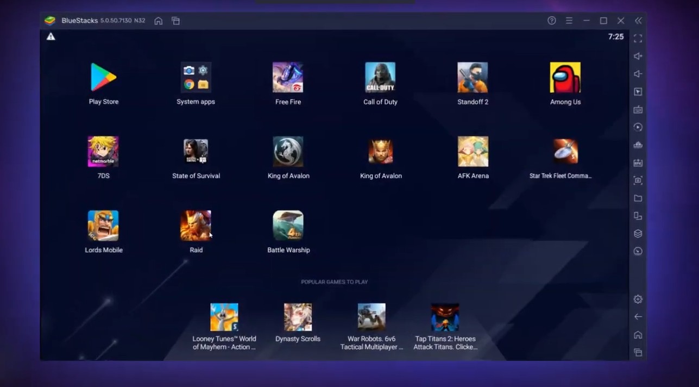The height and width of the screenshot is (387, 699).
Task: Open War Robots suggested game
Action: pyautogui.click(x=371, y=317)
